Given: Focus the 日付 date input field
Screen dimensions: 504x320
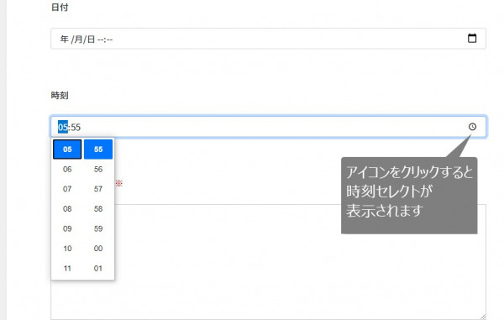Looking at the screenshot, I should [x=268, y=39].
